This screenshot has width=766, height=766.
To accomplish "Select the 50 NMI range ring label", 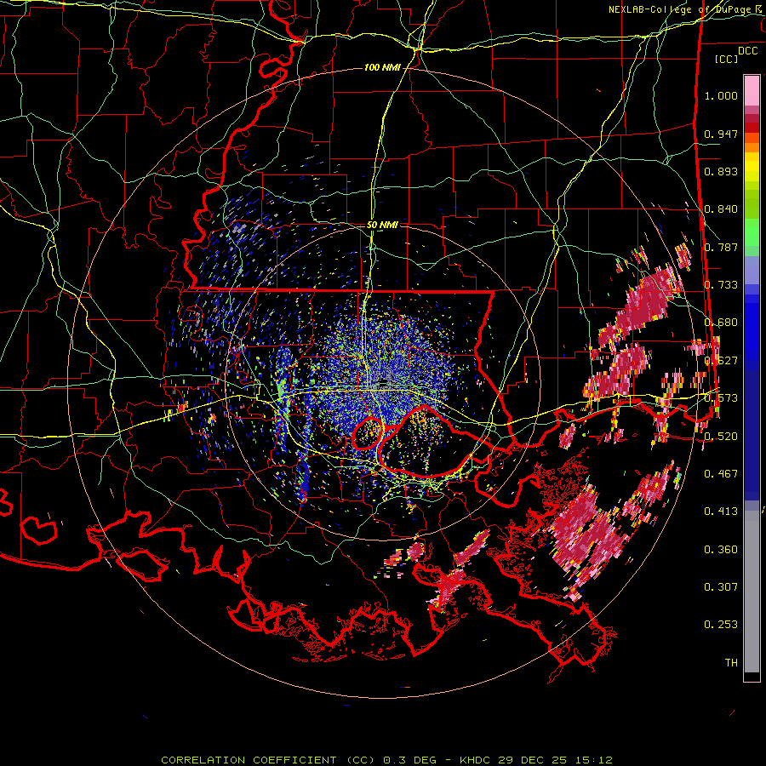I will [382, 225].
